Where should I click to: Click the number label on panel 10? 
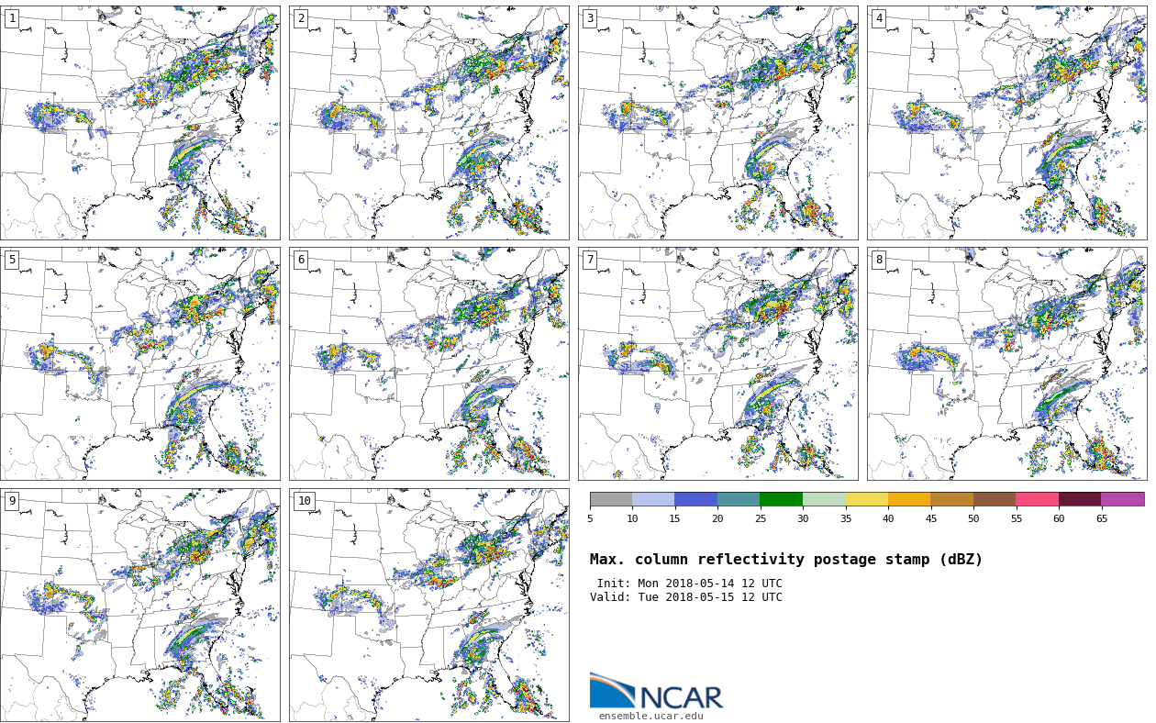(305, 501)
